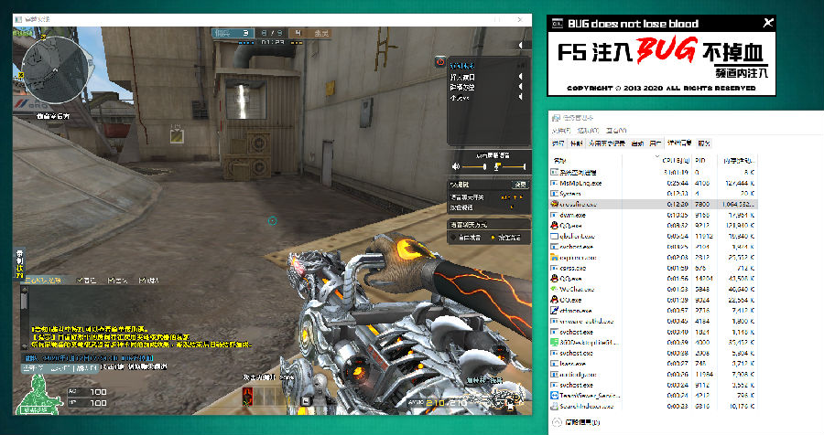The width and height of the screenshot is (824, 435).
Task: Click the Task Manager title bar icon
Action: point(556,118)
